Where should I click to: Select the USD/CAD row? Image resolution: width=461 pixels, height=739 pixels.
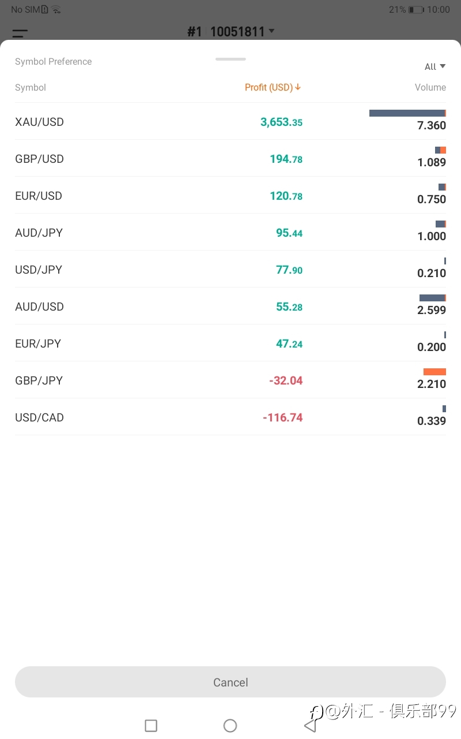click(231, 417)
